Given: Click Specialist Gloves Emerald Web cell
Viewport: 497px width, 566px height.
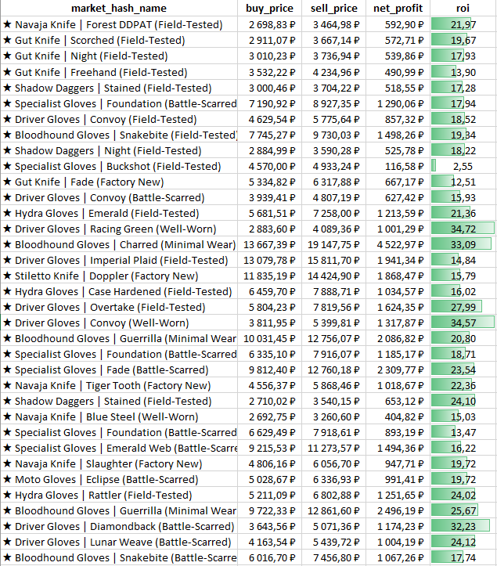Looking at the screenshot, I should coord(119,448).
